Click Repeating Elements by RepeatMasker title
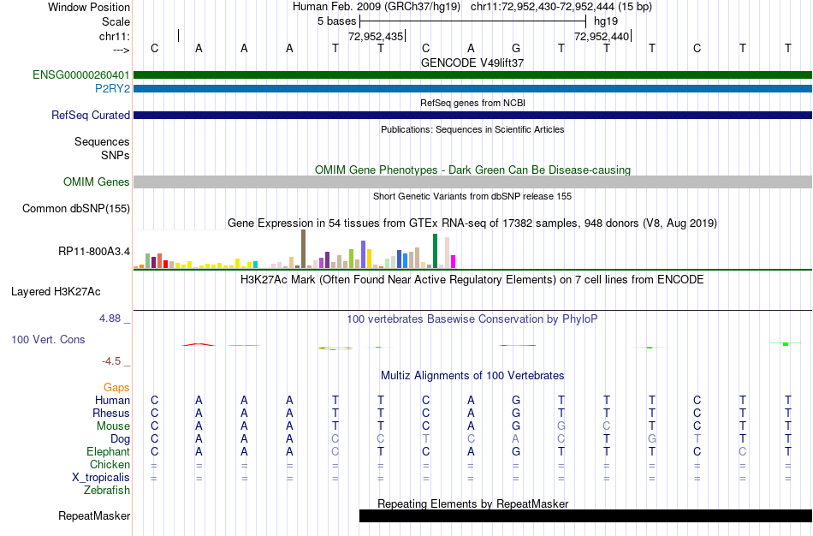This screenshot has height=536, width=813. pos(472,503)
